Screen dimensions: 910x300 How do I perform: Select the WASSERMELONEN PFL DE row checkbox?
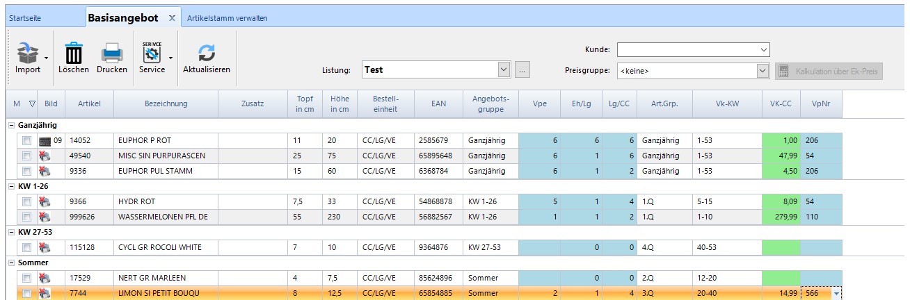(26, 217)
